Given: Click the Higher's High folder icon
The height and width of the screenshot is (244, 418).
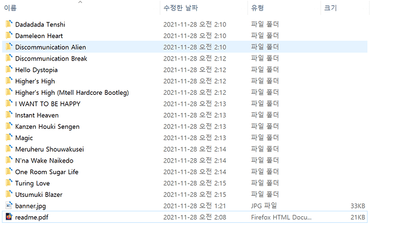Looking at the screenshot, I should pyautogui.click(x=9, y=81).
